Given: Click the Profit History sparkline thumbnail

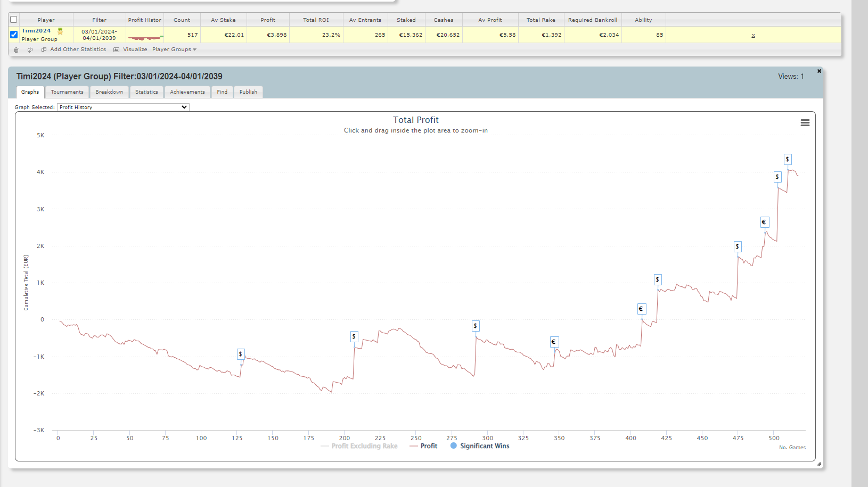Looking at the screenshot, I should click(x=145, y=36).
